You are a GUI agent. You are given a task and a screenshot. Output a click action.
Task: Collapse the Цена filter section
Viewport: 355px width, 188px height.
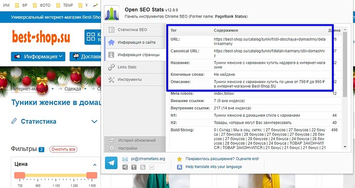tap(95, 165)
